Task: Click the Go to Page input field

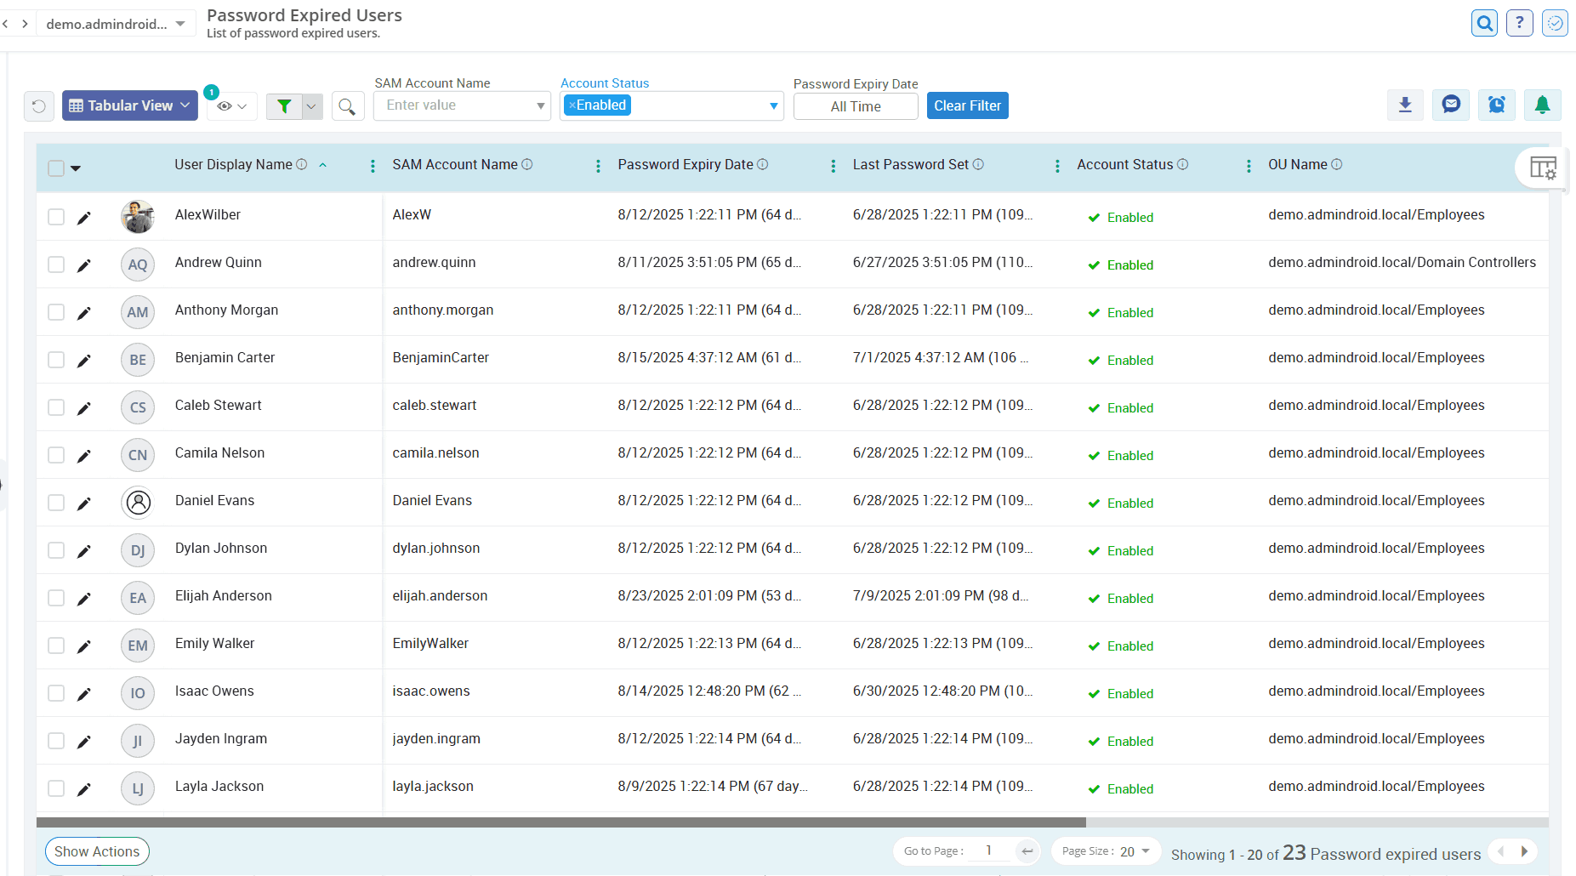Action: click(988, 850)
